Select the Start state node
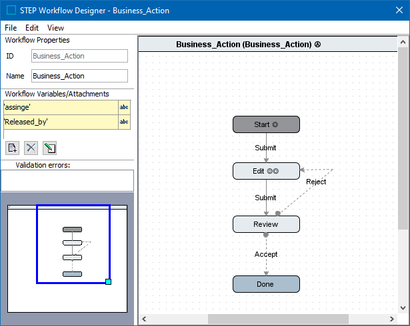Image resolution: width=410 pixels, height=326 pixels. (x=266, y=124)
